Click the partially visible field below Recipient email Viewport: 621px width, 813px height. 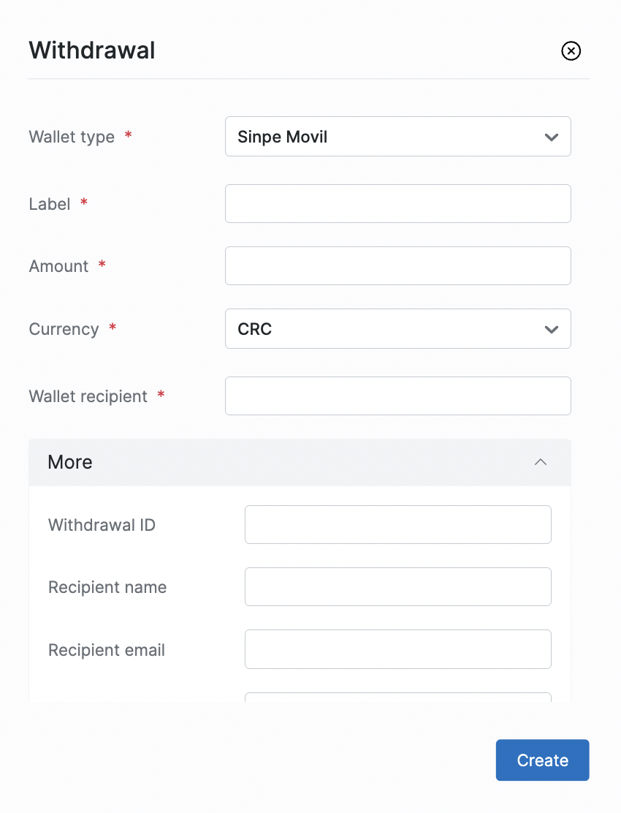[397, 697]
